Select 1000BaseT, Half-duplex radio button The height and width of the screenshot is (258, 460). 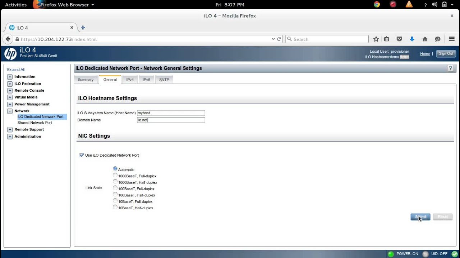coord(115,182)
